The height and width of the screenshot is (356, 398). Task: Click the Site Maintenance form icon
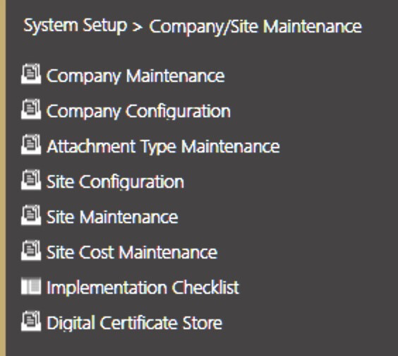(x=31, y=215)
